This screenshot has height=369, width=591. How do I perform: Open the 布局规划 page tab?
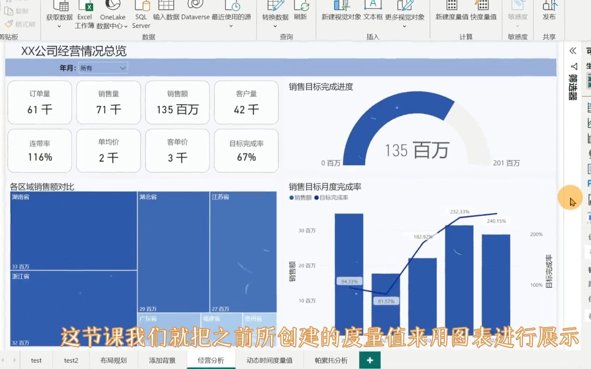coord(114,360)
